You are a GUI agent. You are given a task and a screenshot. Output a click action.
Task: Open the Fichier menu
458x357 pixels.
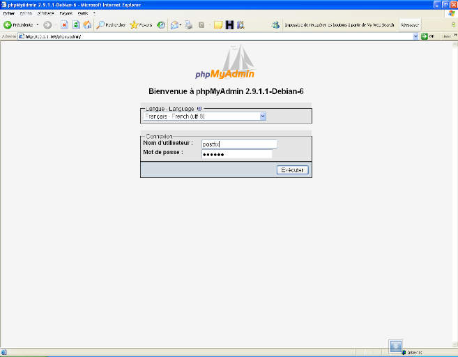pos(9,13)
